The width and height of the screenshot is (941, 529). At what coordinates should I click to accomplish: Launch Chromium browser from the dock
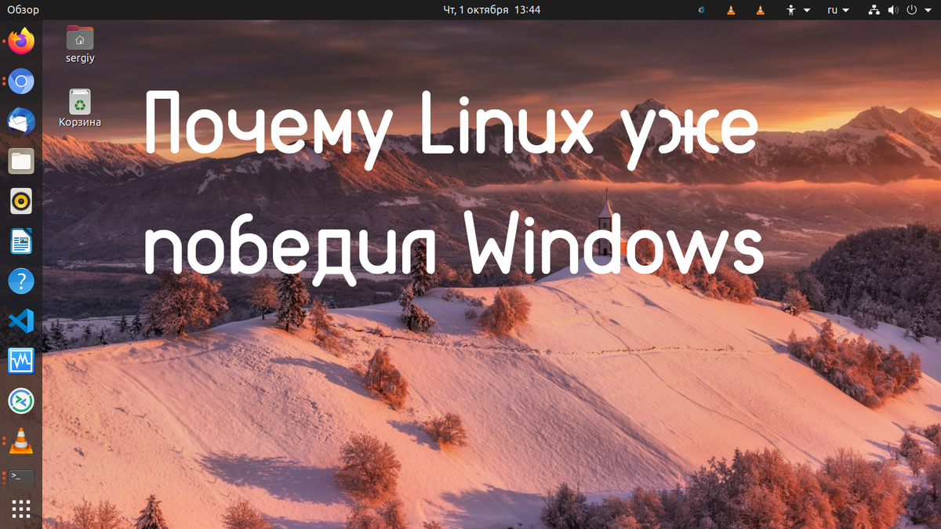point(21,81)
